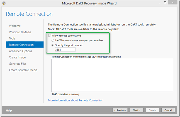The width and height of the screenshot is (180, 117).
Task: Go to the Windows 8 Media step
Action: click(x=20, y=32)
